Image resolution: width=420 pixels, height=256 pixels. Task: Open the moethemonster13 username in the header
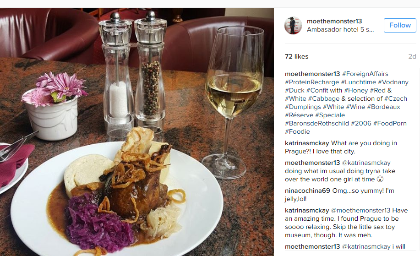click(334, 21)
